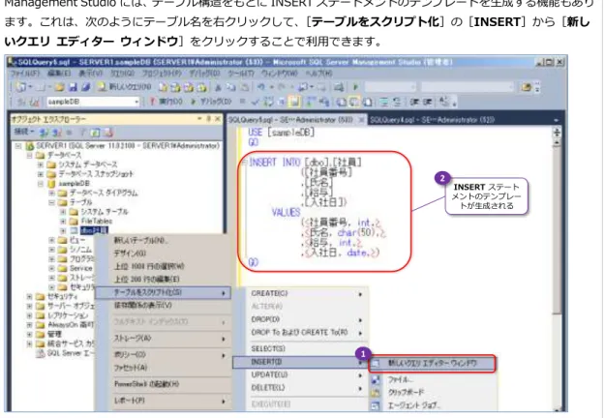Collapse the SERVER1 server node
Viewport: 605px width, 418px height.
point(17,146)
